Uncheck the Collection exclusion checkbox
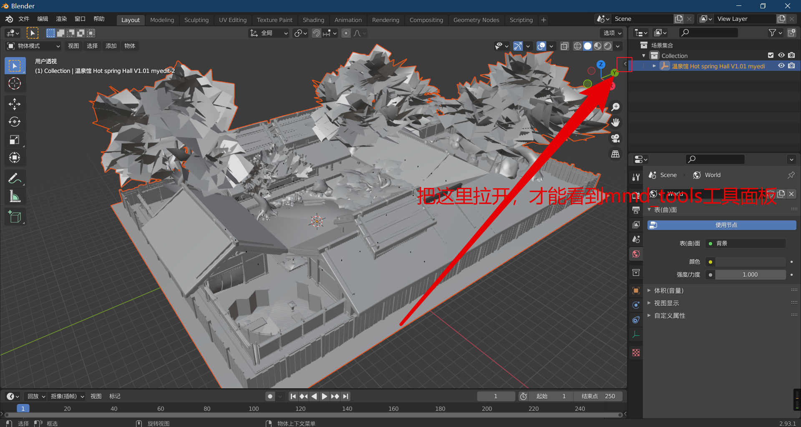801x427 pixels. tap(770, 55)
